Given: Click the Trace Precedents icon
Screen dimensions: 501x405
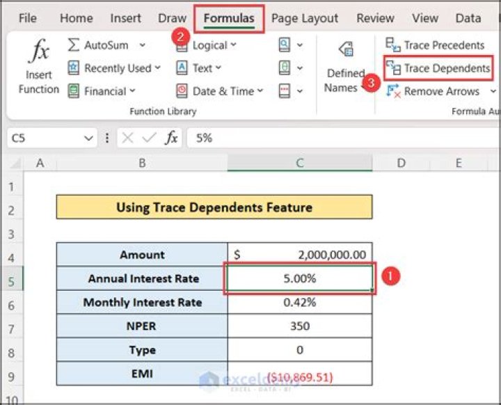Looking at the screenshot, I should pyautogui.click(x=393, y=45).
